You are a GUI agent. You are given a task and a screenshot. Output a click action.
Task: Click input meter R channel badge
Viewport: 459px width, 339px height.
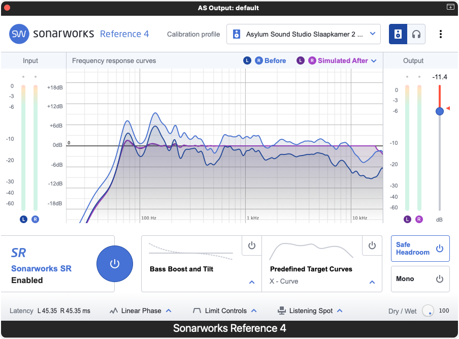[35, 219]
